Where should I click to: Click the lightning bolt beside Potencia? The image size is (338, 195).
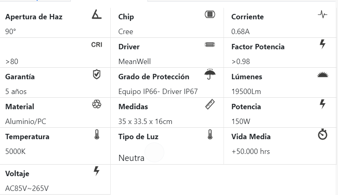pos(323,104)
